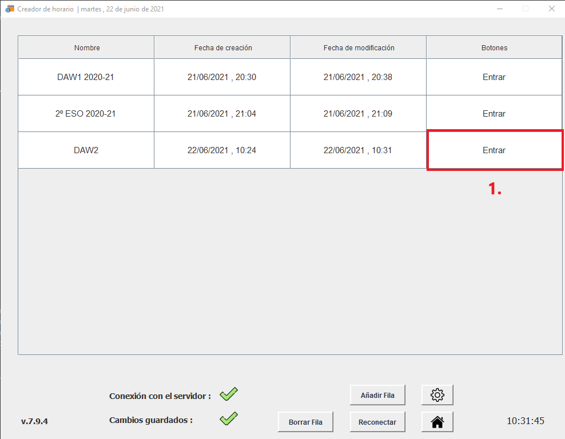Click the Creador de horario title bar icon

tap(10, 9)
